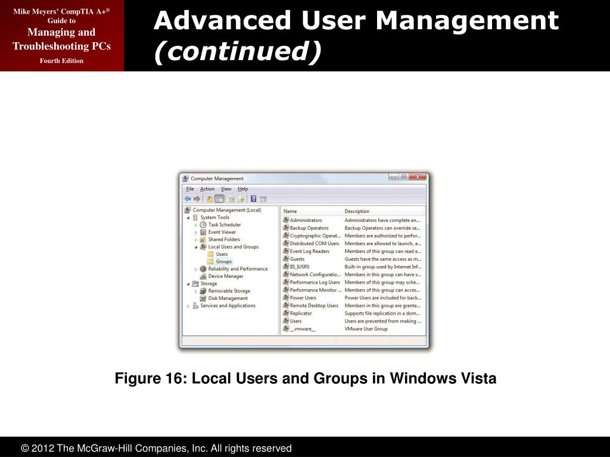The width and height of the screenshot is (610, 457).
Task: Click description 'Backup Operators can override se...'
Action: coord(382,228)
